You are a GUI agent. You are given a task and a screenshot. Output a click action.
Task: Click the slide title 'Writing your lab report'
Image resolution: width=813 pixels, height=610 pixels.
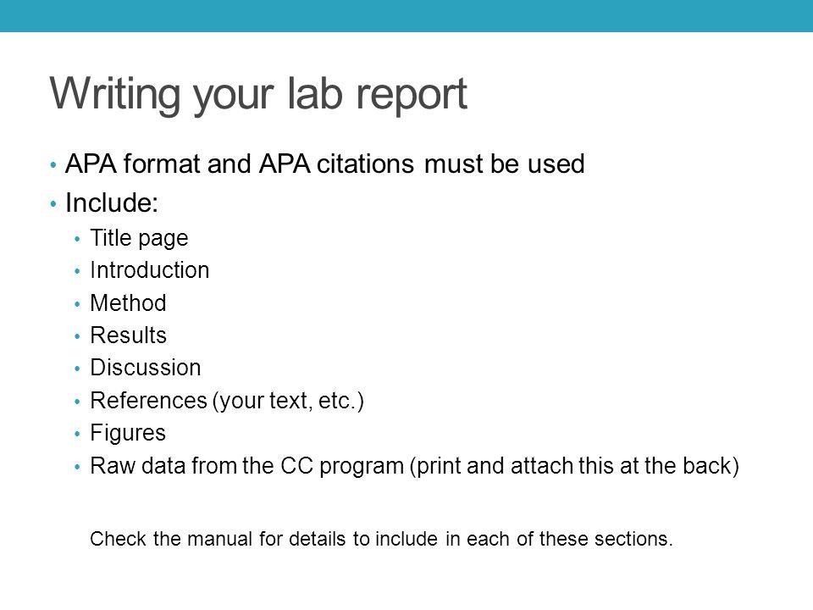tap(258, 94)
